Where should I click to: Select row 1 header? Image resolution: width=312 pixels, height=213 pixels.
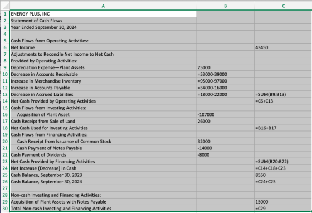(5, 14)
